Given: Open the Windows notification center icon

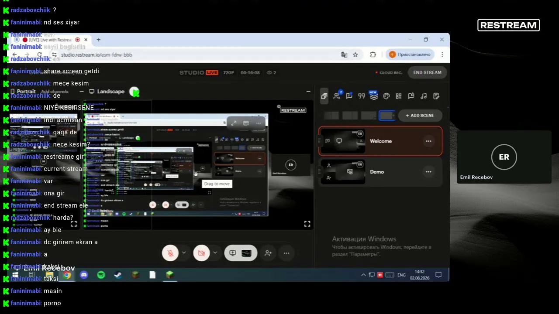Looking at the screenshot, I should [438, 275].
